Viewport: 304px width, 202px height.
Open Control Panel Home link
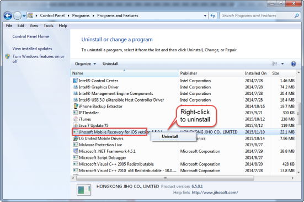pos(31,36)
